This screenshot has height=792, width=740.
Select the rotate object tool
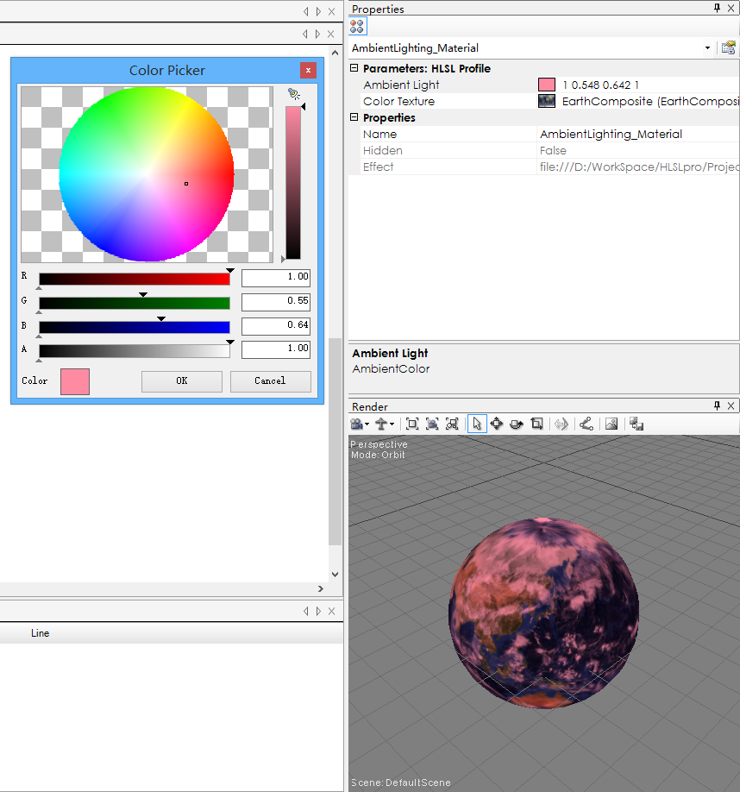click(517, 424)
